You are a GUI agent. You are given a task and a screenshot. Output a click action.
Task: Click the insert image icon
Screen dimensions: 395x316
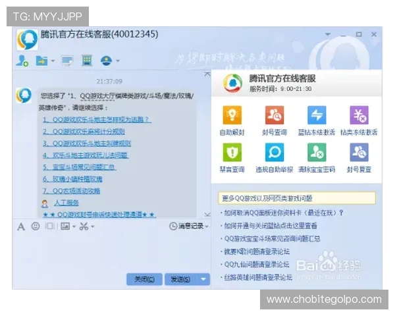(65, 226)
